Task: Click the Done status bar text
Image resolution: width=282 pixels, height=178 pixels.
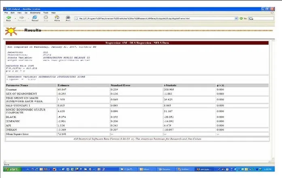Action: coord(6,165)
